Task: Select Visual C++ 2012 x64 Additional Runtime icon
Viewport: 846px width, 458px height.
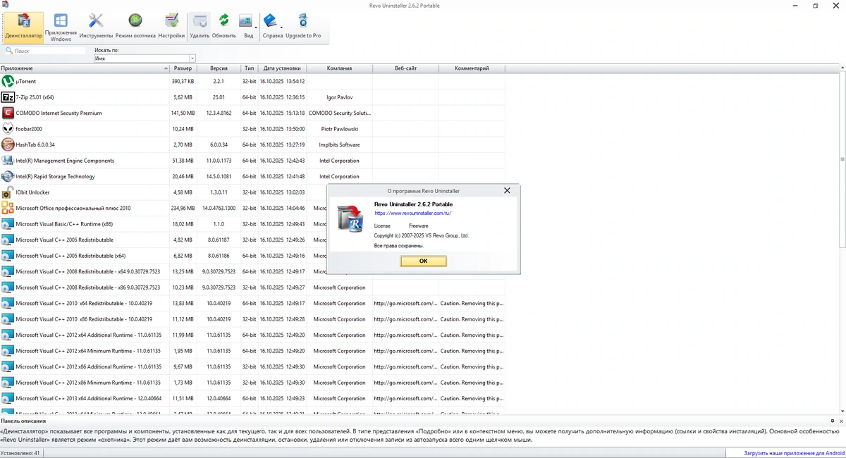Action: (x=8, y=335)
